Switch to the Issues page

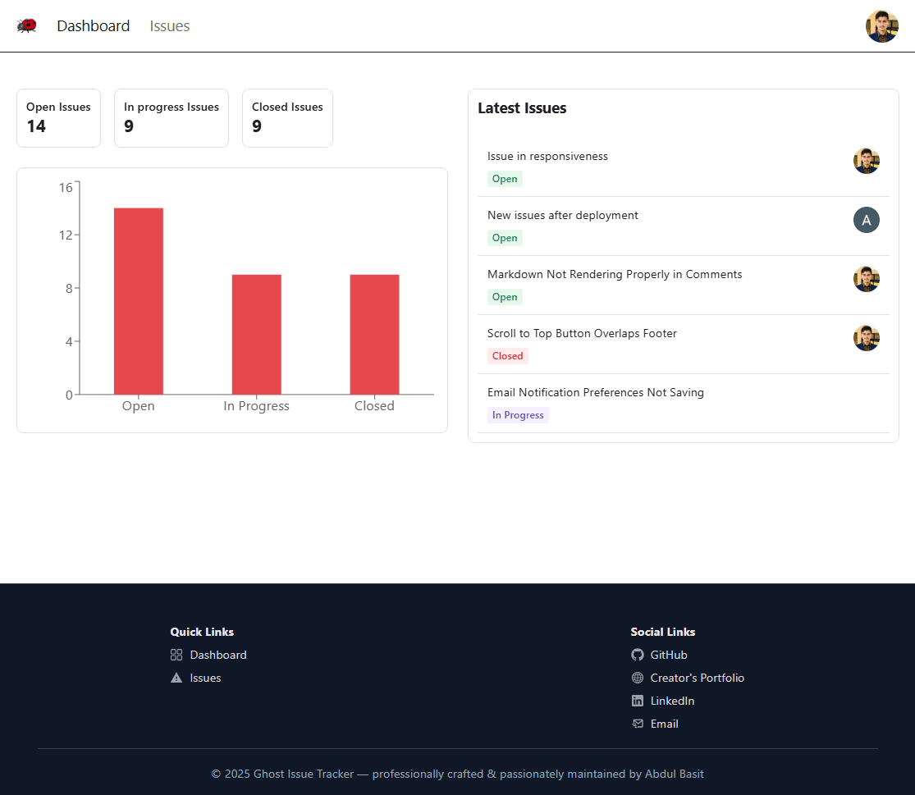[x=170, y=25]
